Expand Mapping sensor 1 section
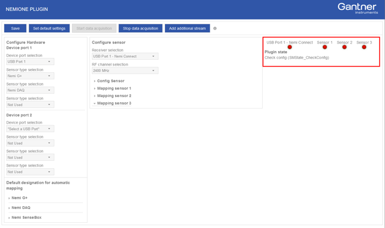 click(113, 88)
